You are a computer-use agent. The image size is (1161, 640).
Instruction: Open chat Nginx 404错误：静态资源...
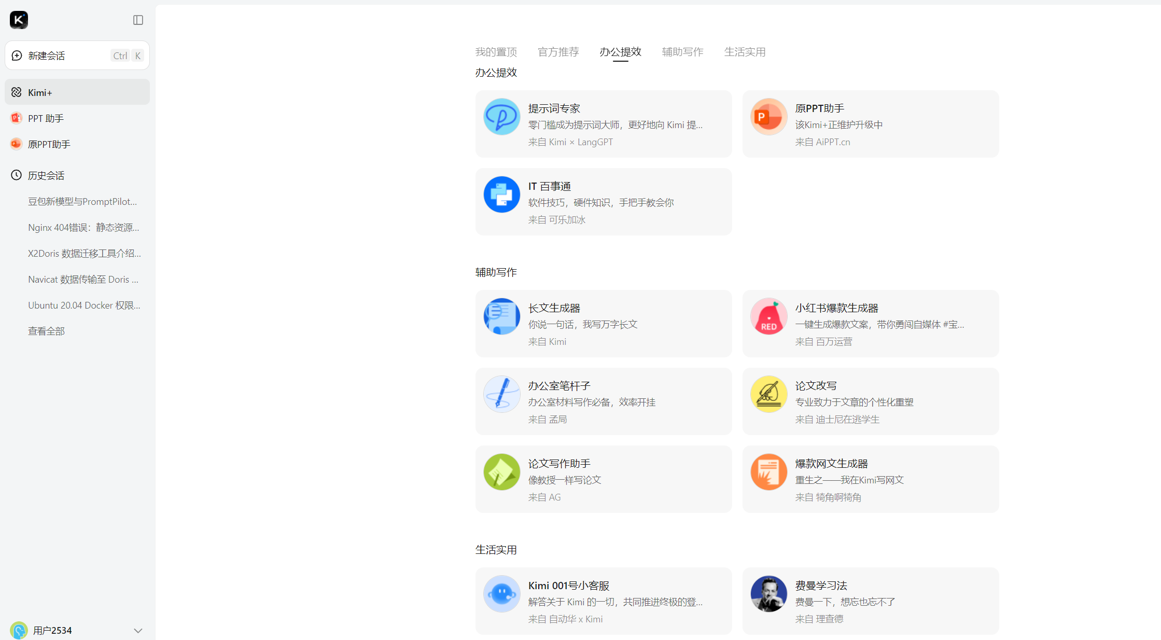pos(83,227)
